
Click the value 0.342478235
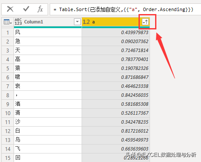(x=135, y=122)
